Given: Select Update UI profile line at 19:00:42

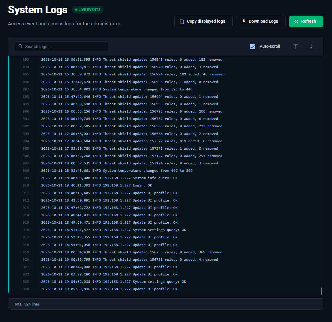Looking at the screenshot, I should point(166,267).
